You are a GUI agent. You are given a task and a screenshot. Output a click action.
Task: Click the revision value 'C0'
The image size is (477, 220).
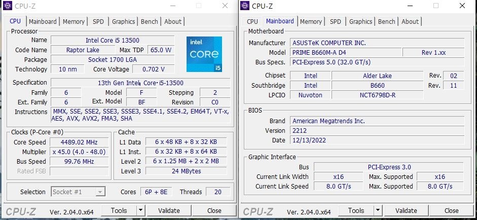coord(215,102)
